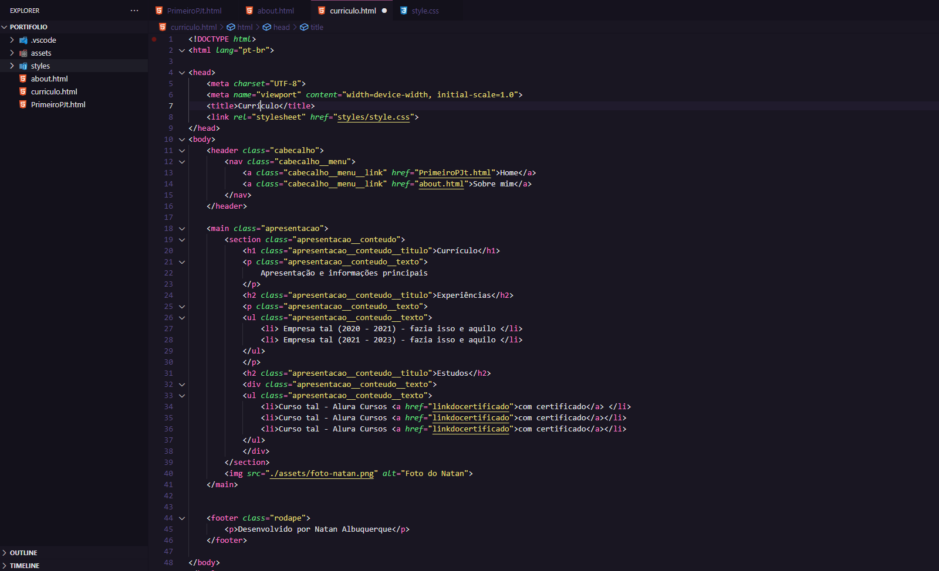Fold the ul block at line 26
The height and width of the screenshot is (571, 939).
(x=182, y=318)
